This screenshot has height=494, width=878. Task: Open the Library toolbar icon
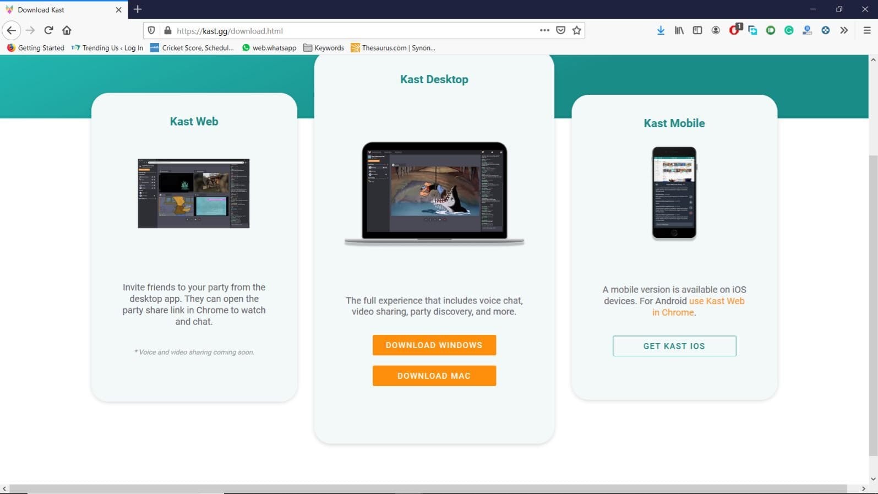[679, 30]
